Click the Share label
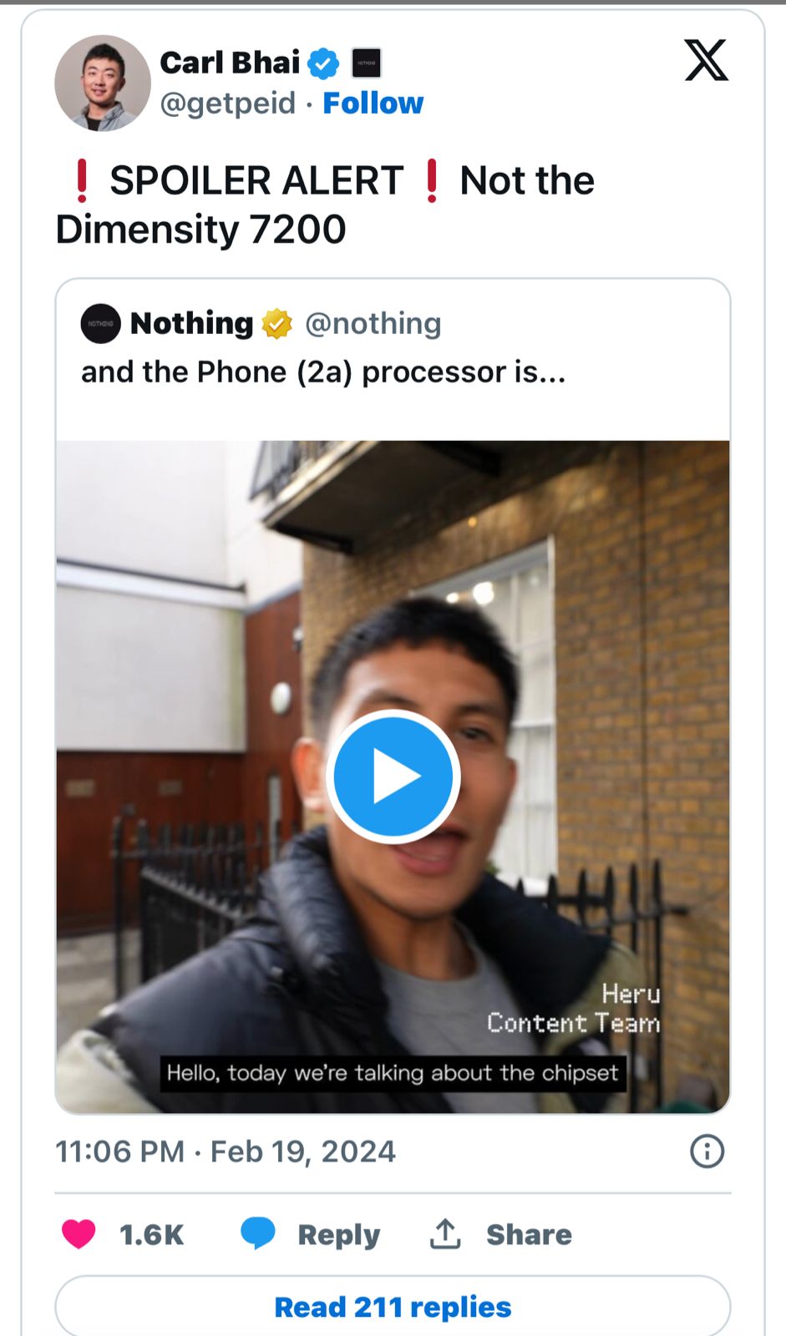786x1336 pixels. point(529,1235)
